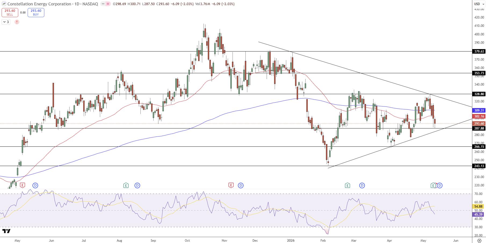Image resolution: width=486 pixels, height=243 pixels.
Task: Open the red earnings marker for May 2025
Action: pyautogui.click(x=23, y=185)
